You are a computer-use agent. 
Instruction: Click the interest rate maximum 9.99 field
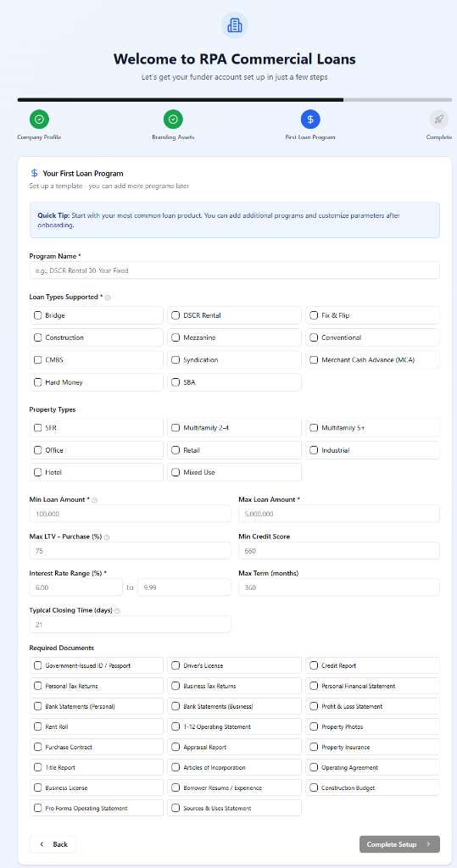tap(184, 587)
